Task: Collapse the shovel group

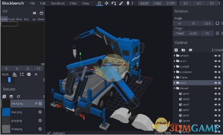Action: click(175, 88)
